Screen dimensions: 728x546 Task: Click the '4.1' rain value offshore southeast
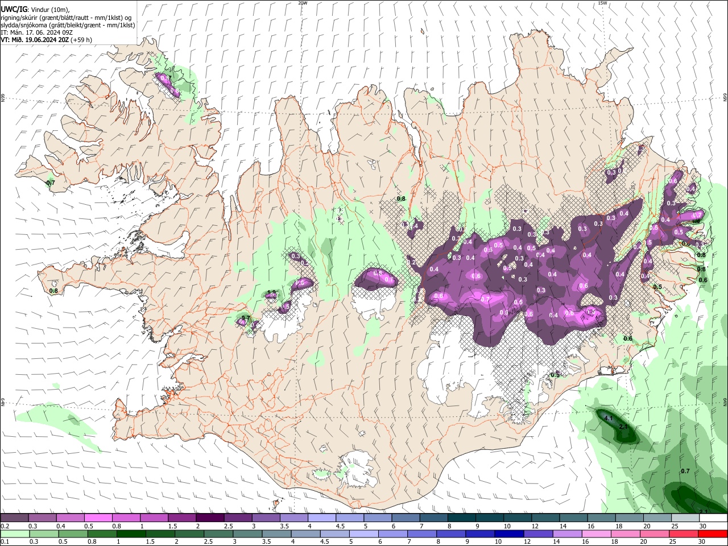608,418
